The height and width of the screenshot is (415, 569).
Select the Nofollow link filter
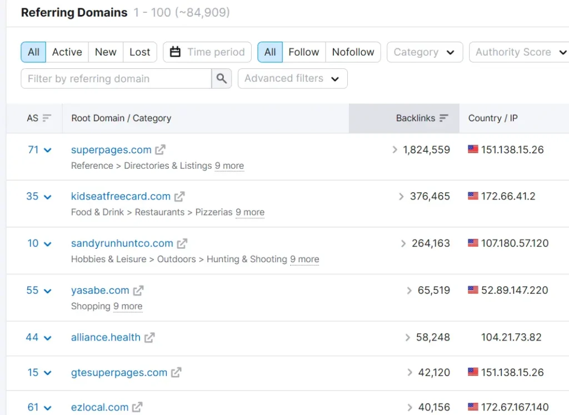(353, 52)
